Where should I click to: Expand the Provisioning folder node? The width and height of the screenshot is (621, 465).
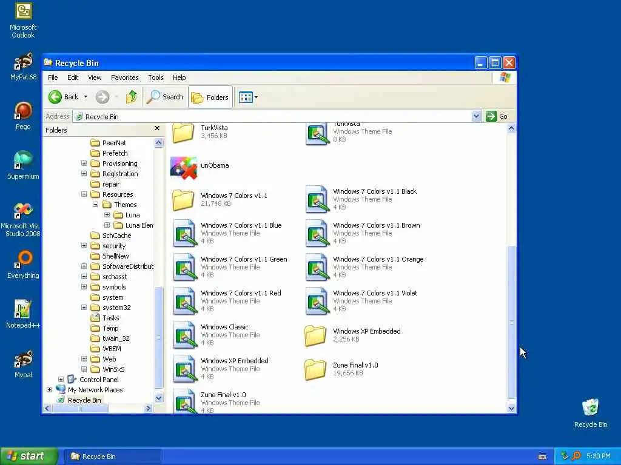[84, 163]
